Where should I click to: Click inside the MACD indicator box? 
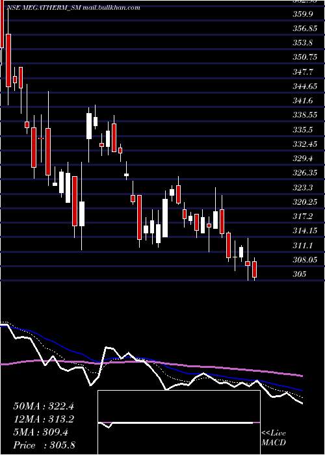(x=179, y=422)
